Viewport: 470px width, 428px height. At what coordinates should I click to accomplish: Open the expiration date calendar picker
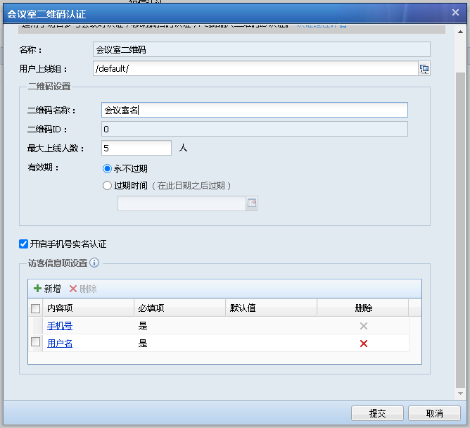tap(252, 203)
